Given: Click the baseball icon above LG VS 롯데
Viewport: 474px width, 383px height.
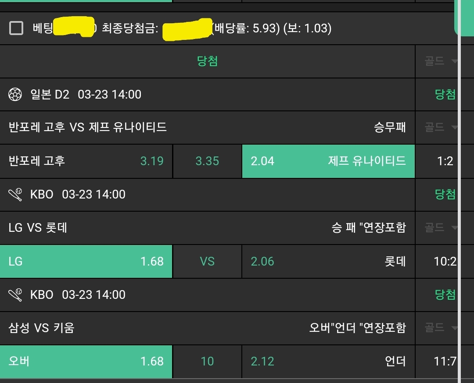Looking at the screenshot, I should coord(15,194).
